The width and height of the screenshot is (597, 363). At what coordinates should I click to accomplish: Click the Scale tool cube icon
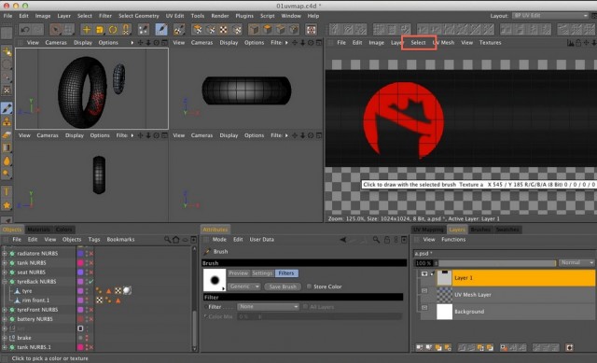(x=100, y=29)
